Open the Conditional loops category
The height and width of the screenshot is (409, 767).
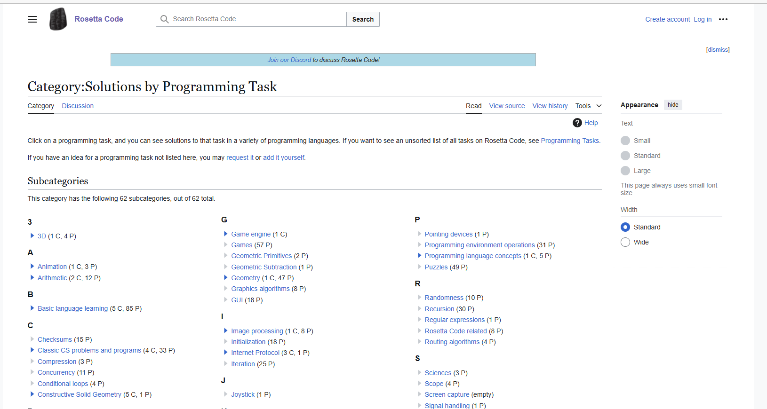tap(63, 384)
